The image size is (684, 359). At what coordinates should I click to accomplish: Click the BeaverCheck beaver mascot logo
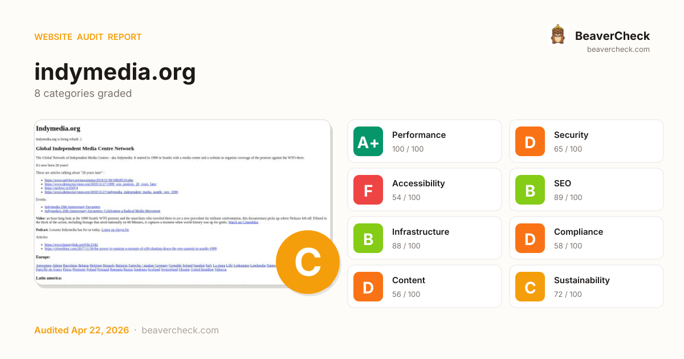[x=557, y=35]
